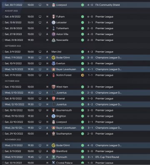Click Champions League label on Bodø/Glimt away match
150x165 pixels.
click(x=108, y=57)
